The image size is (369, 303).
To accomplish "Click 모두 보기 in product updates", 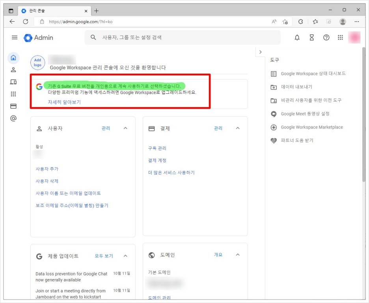I will click(104, 256).
